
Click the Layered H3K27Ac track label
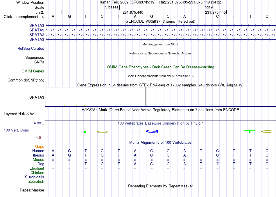pos(19,114)
